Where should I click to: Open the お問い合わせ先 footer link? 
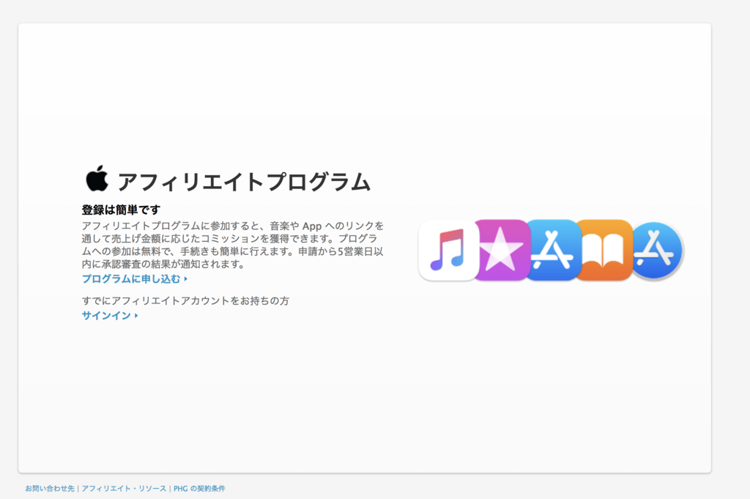[50, 489]
